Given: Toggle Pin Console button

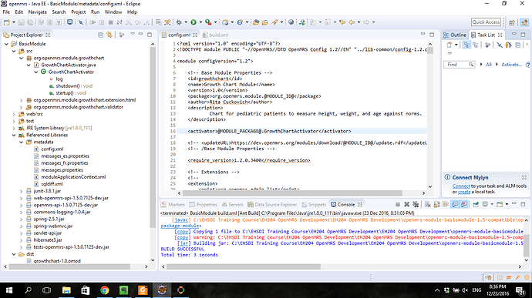Looking at the screenshot, I should pyautogui.click(x=476, y=204).
